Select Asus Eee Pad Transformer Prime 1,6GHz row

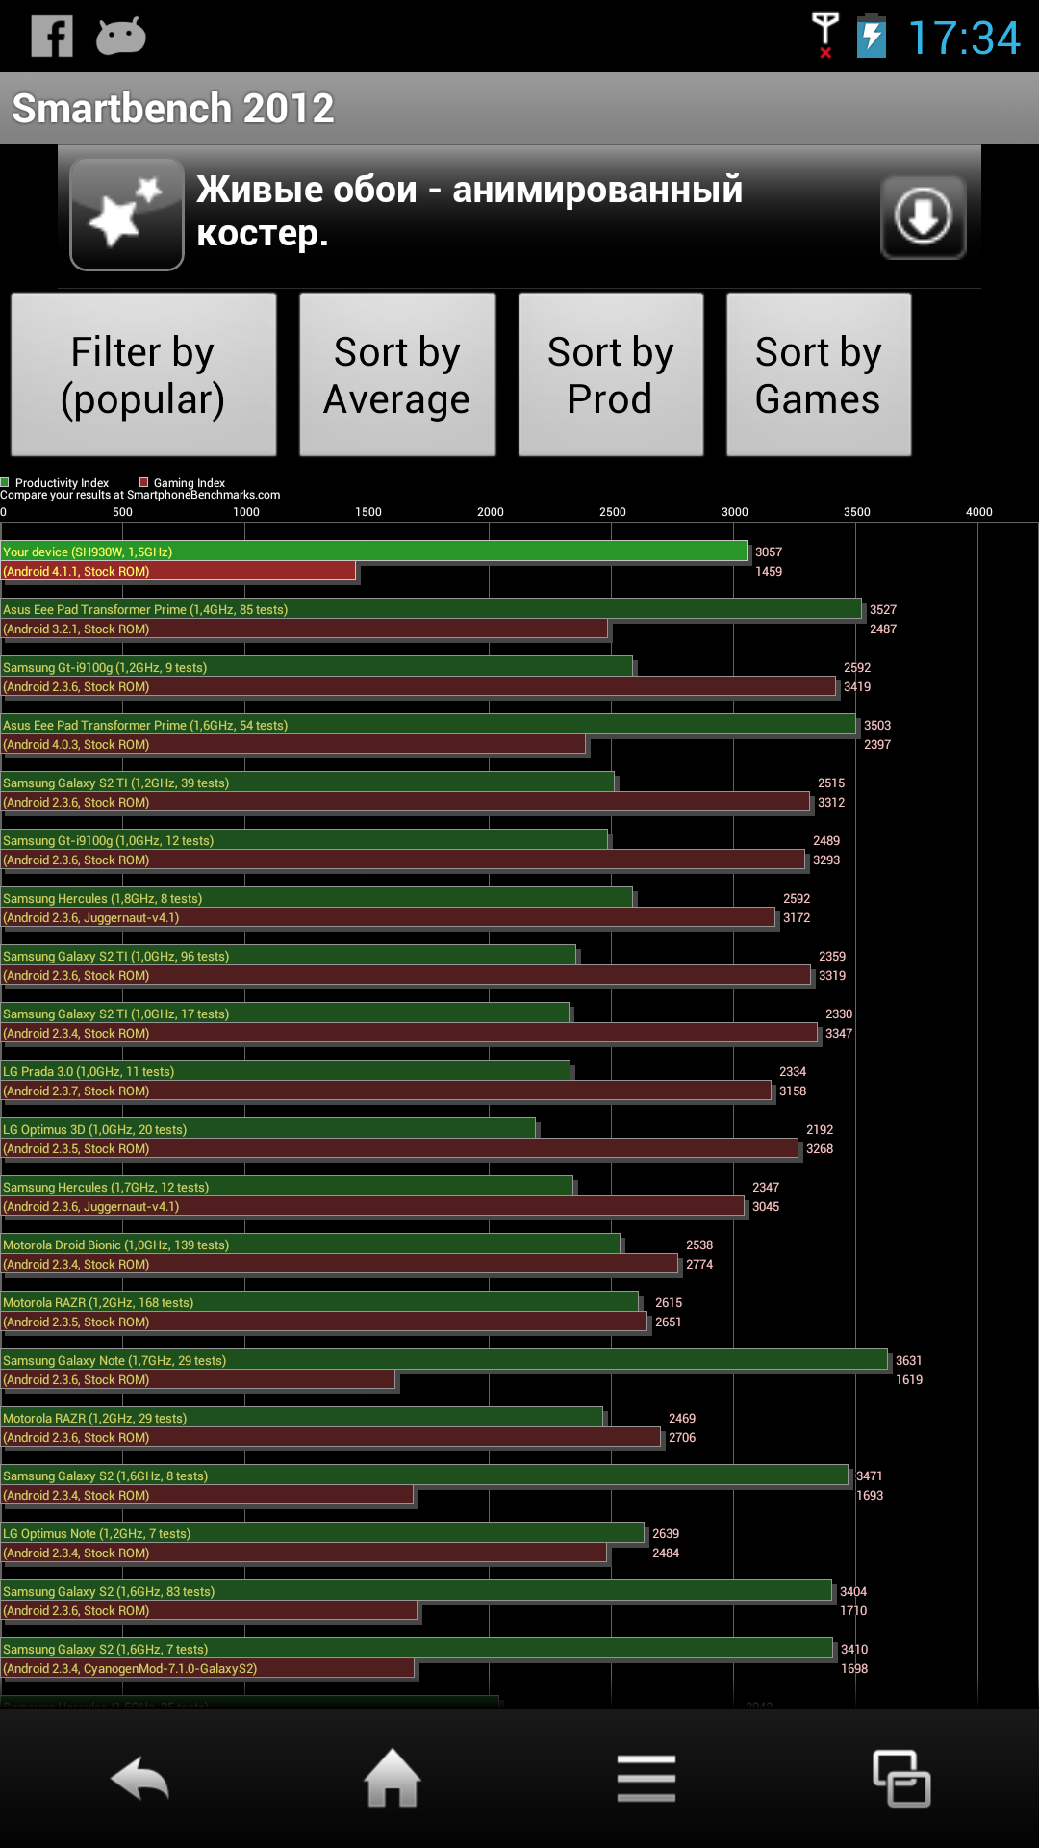click(428, 734)
